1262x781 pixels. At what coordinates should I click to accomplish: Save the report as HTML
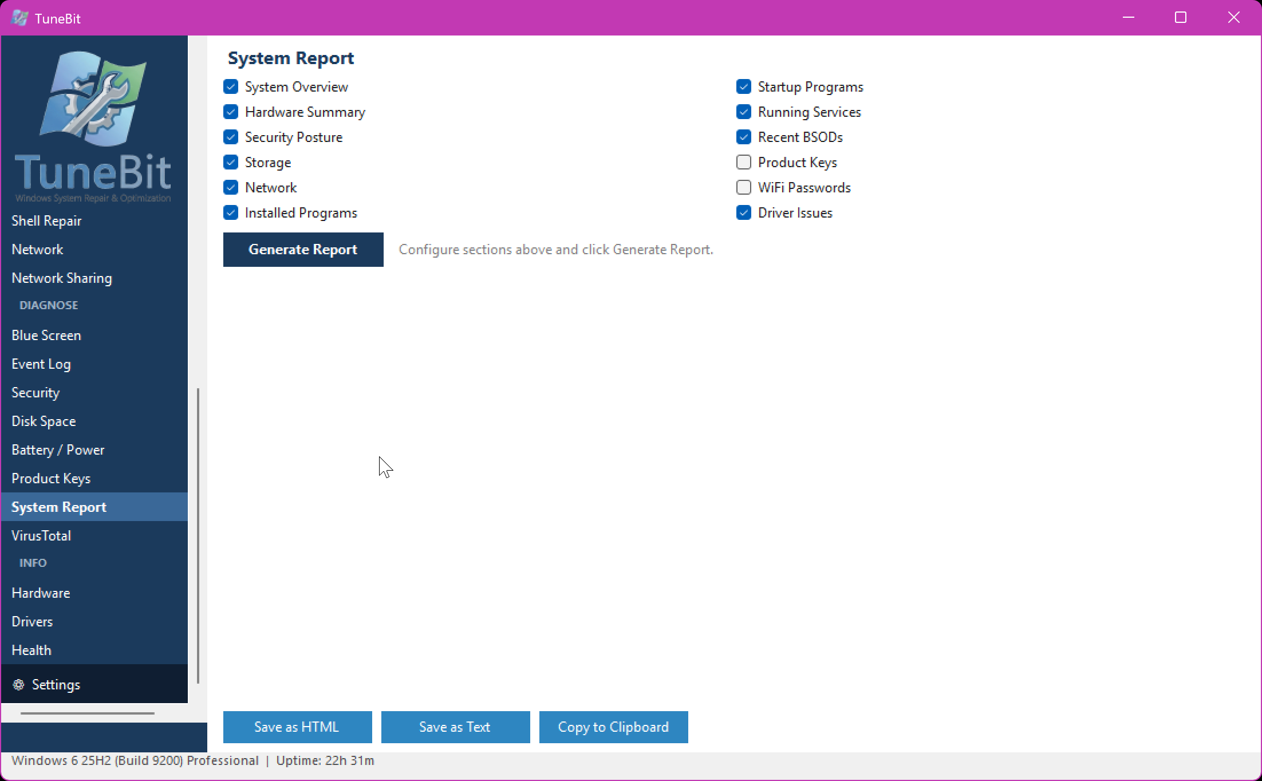pos(297,727)
